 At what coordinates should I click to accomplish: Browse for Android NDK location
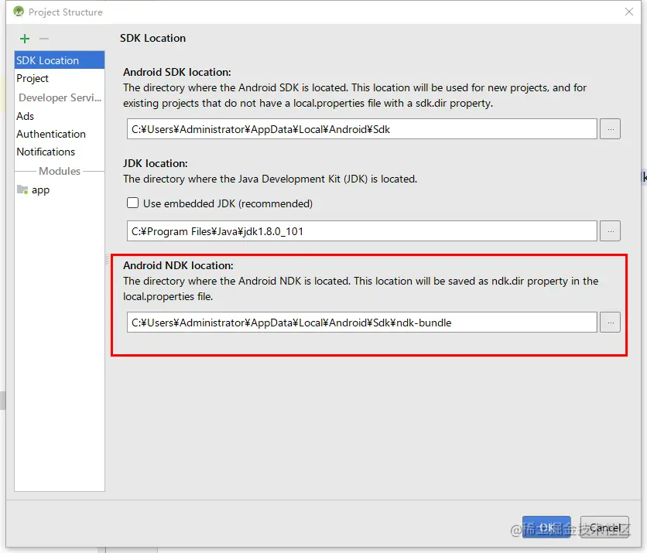(610, 323)
